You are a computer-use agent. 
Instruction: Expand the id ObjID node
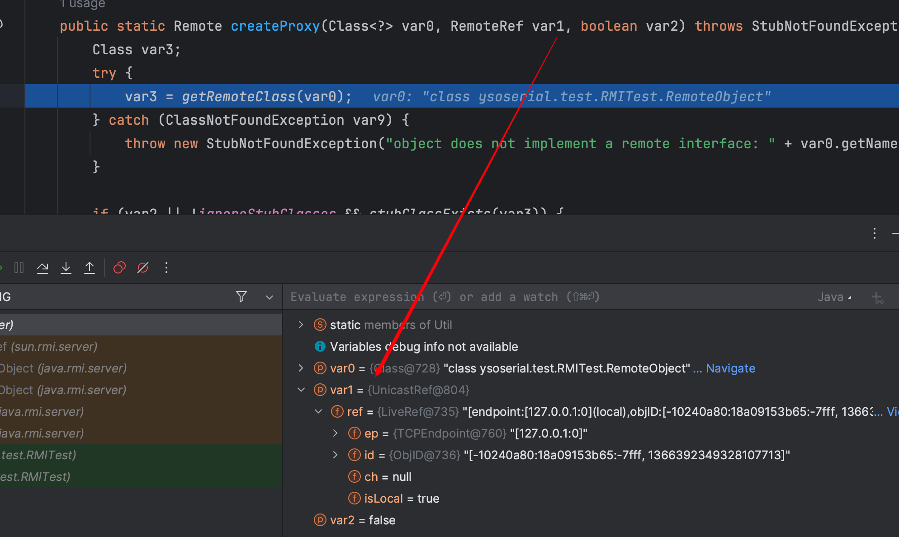(335, 455)
